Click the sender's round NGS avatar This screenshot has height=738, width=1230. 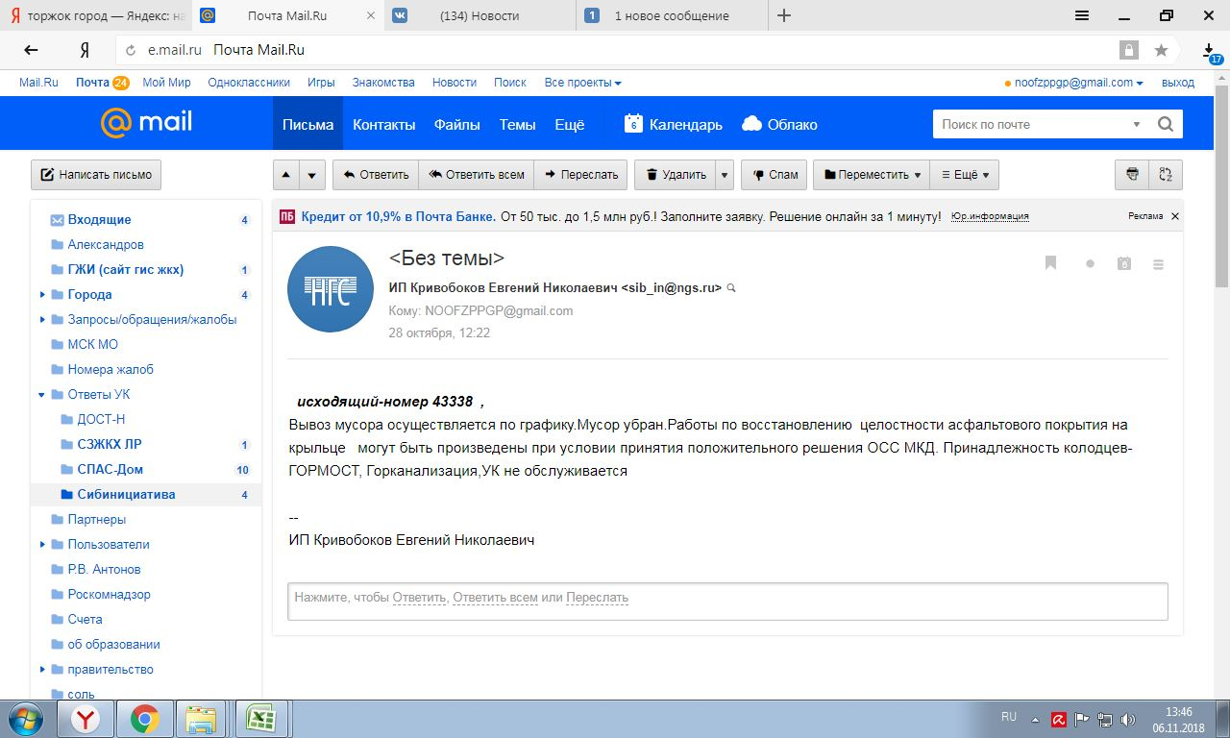pyautogui.click(x=331, y=289)
